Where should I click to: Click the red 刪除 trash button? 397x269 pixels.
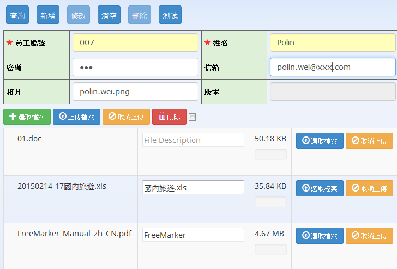coord(169,117)
